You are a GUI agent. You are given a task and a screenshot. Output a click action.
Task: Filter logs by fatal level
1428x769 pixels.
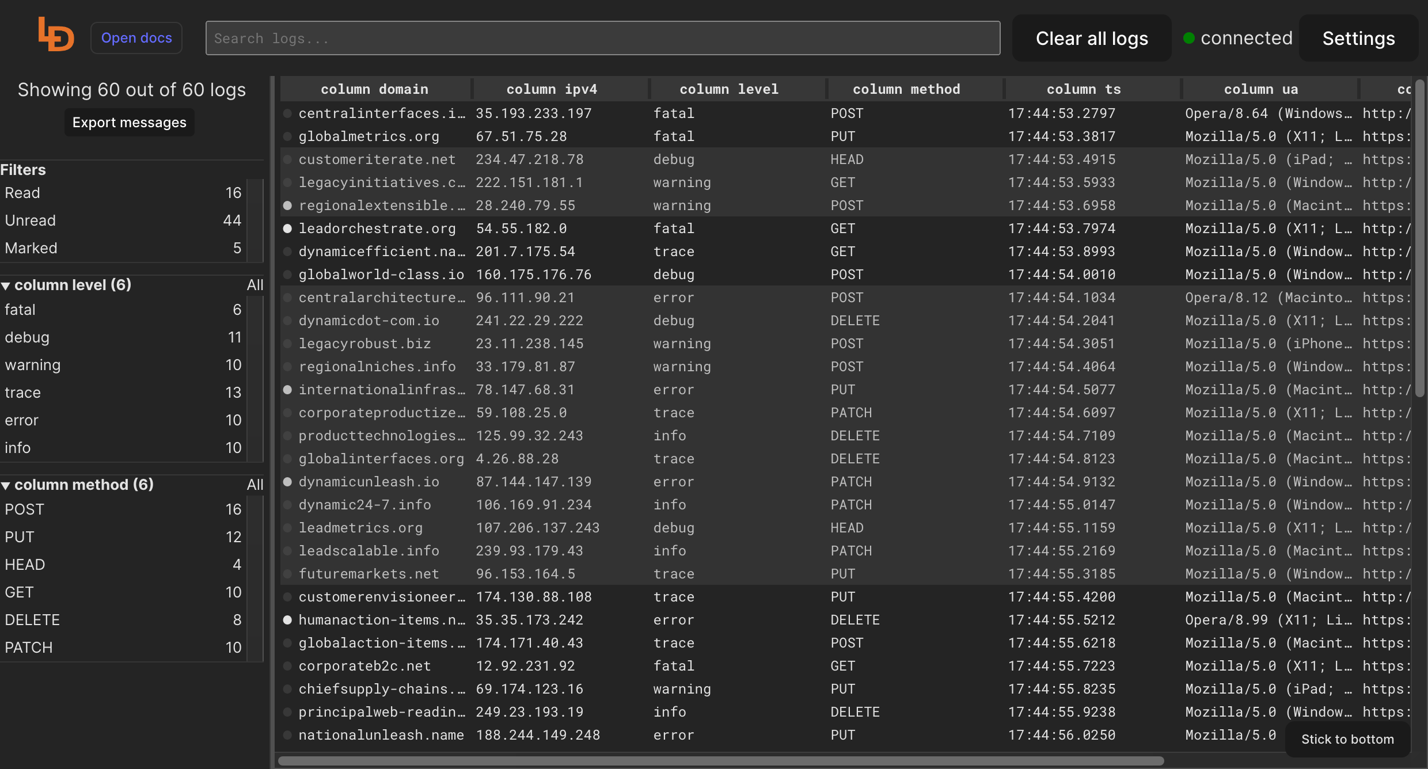20,310
